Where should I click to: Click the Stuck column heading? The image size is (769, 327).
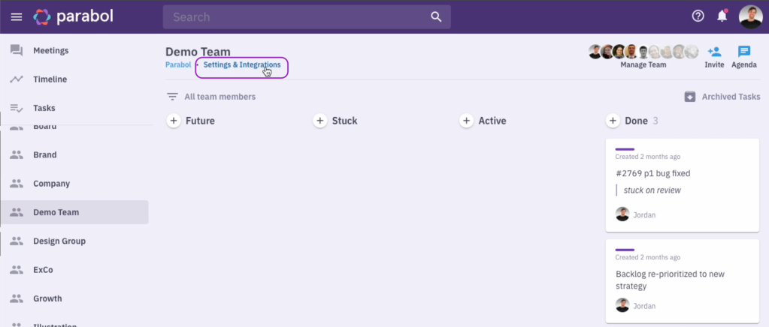coord(345,121)
